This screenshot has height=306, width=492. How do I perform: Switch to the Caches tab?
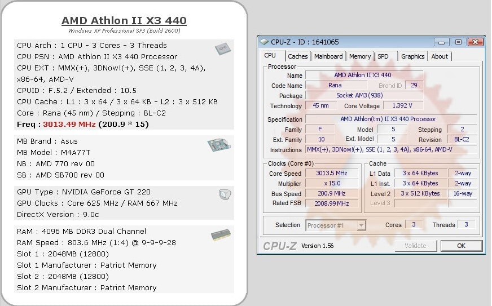(x=297, y=56)
